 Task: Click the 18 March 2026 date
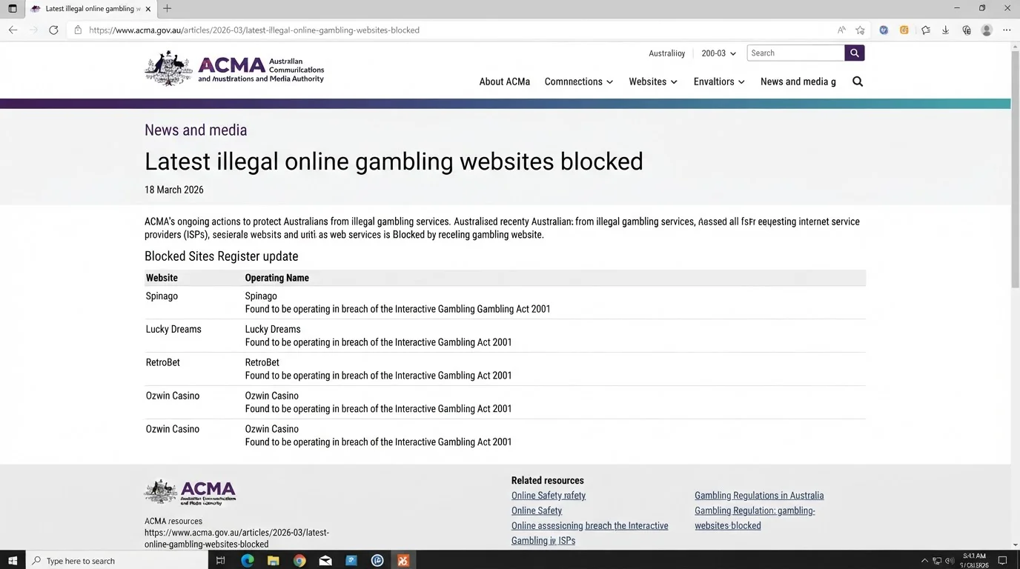(x=174, y=190)
